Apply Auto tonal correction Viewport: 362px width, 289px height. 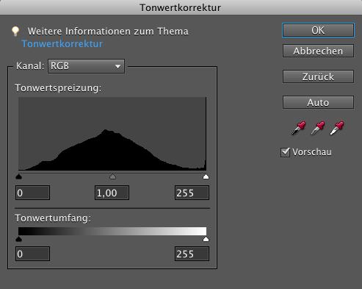click(318, 102)
